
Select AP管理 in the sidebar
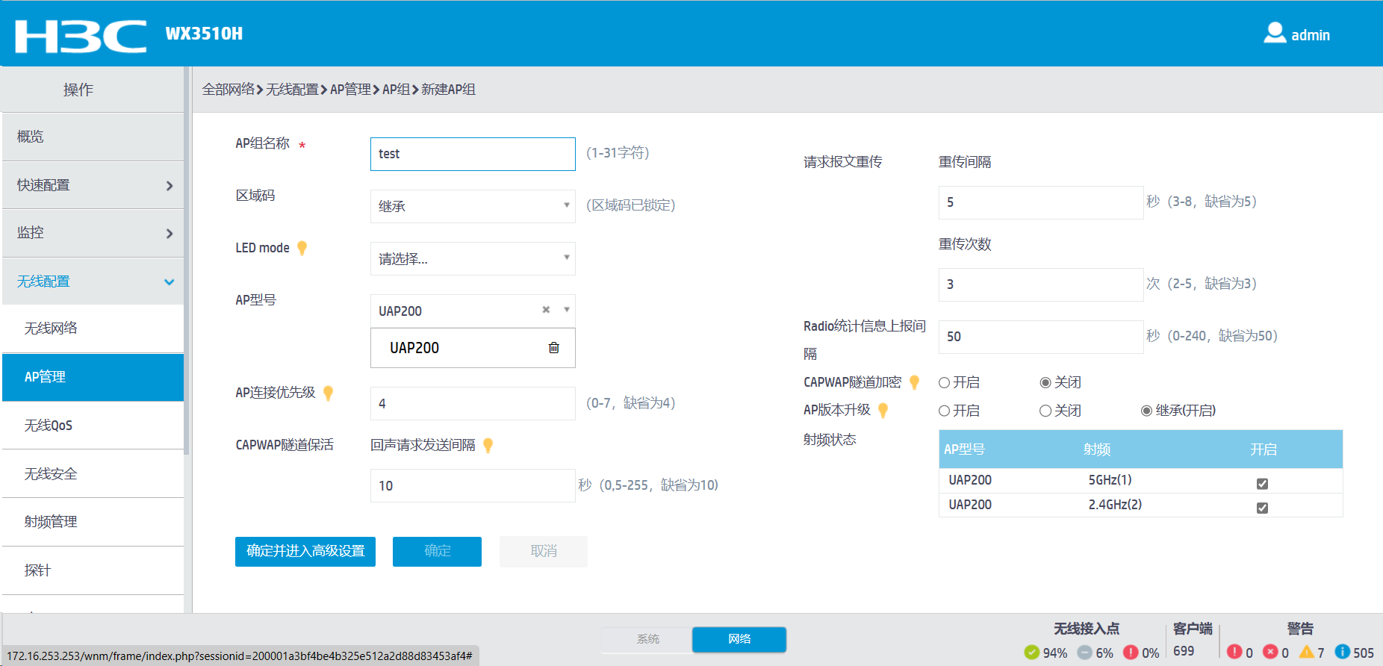coord(93,377)
